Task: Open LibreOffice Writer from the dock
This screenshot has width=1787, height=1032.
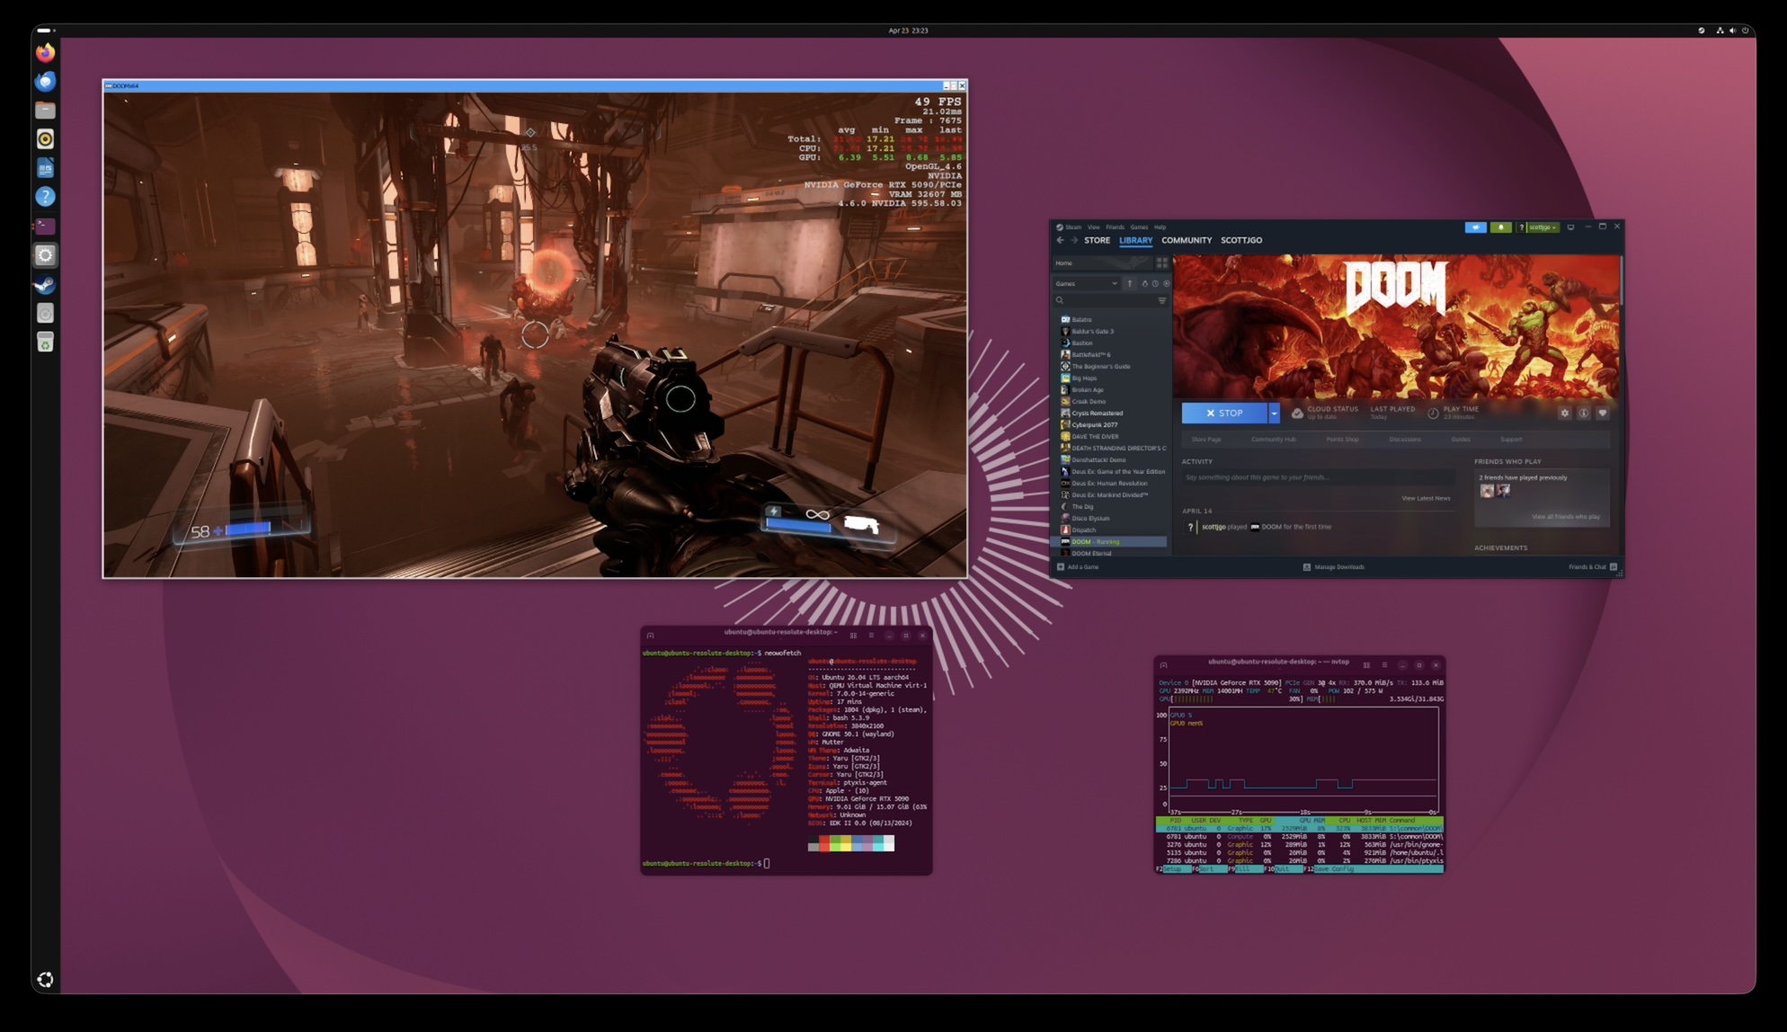Action: [x=45, y=167]
